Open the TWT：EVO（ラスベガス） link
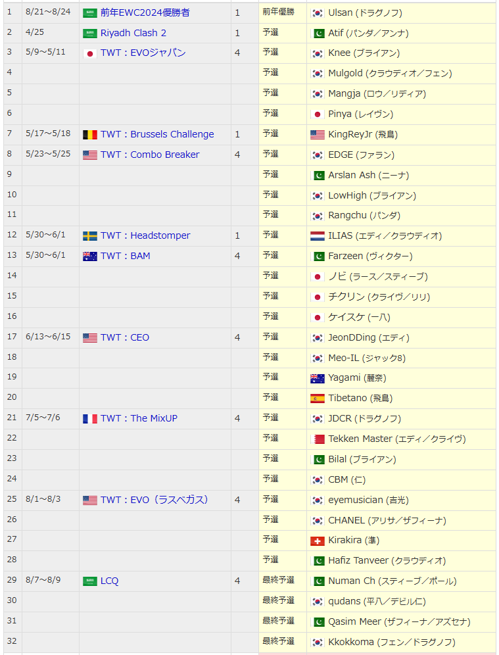 click(154, 500)
